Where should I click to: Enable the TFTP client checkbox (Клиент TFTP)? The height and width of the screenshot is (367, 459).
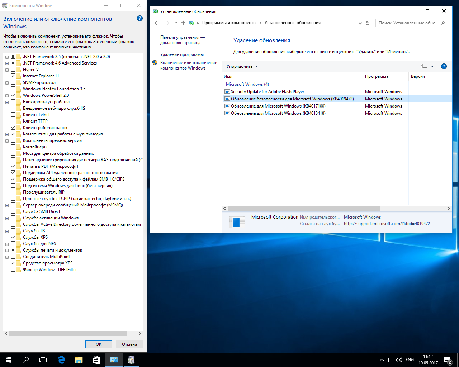(x=13, y=121)
